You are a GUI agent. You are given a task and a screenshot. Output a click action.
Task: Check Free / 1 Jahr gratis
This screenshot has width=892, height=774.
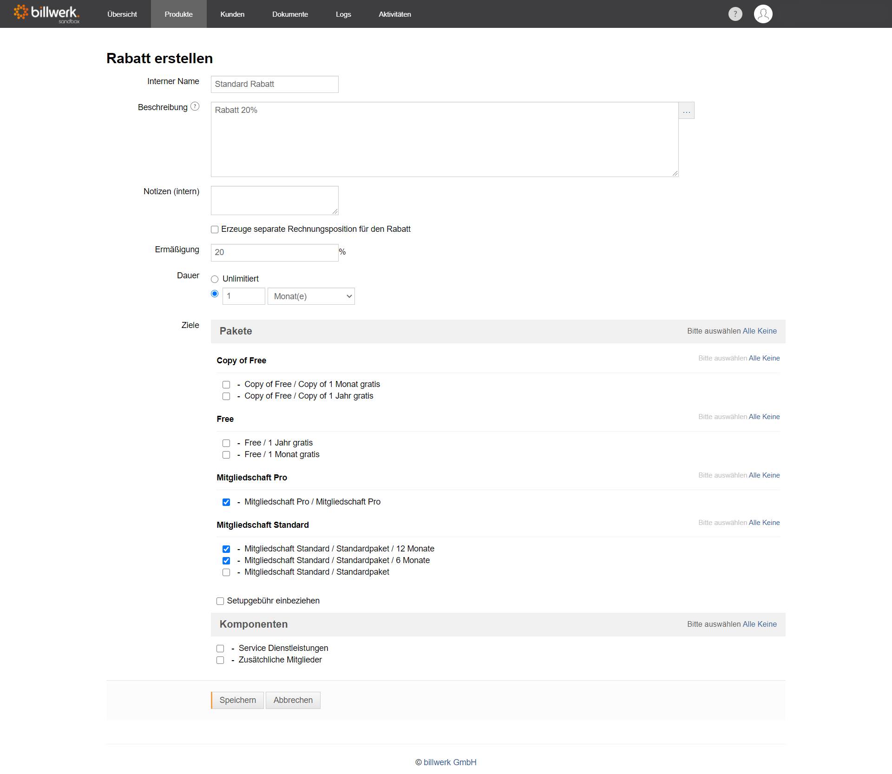226,443
